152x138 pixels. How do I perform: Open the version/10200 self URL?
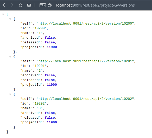(x=85, y=24)
